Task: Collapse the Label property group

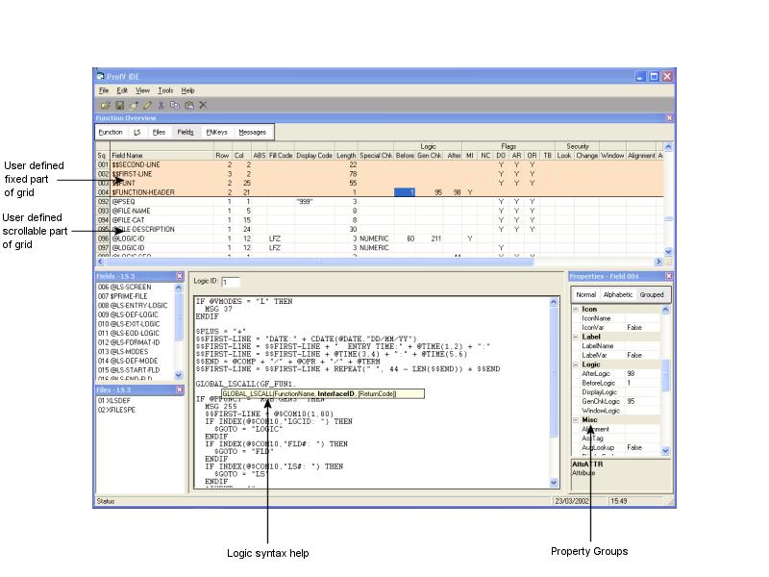Action: click(x=576, y=338)
